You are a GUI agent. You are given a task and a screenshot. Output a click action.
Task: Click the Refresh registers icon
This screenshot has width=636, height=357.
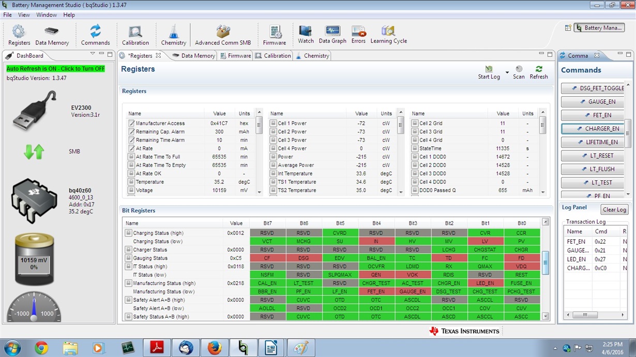tap(538, 72)
